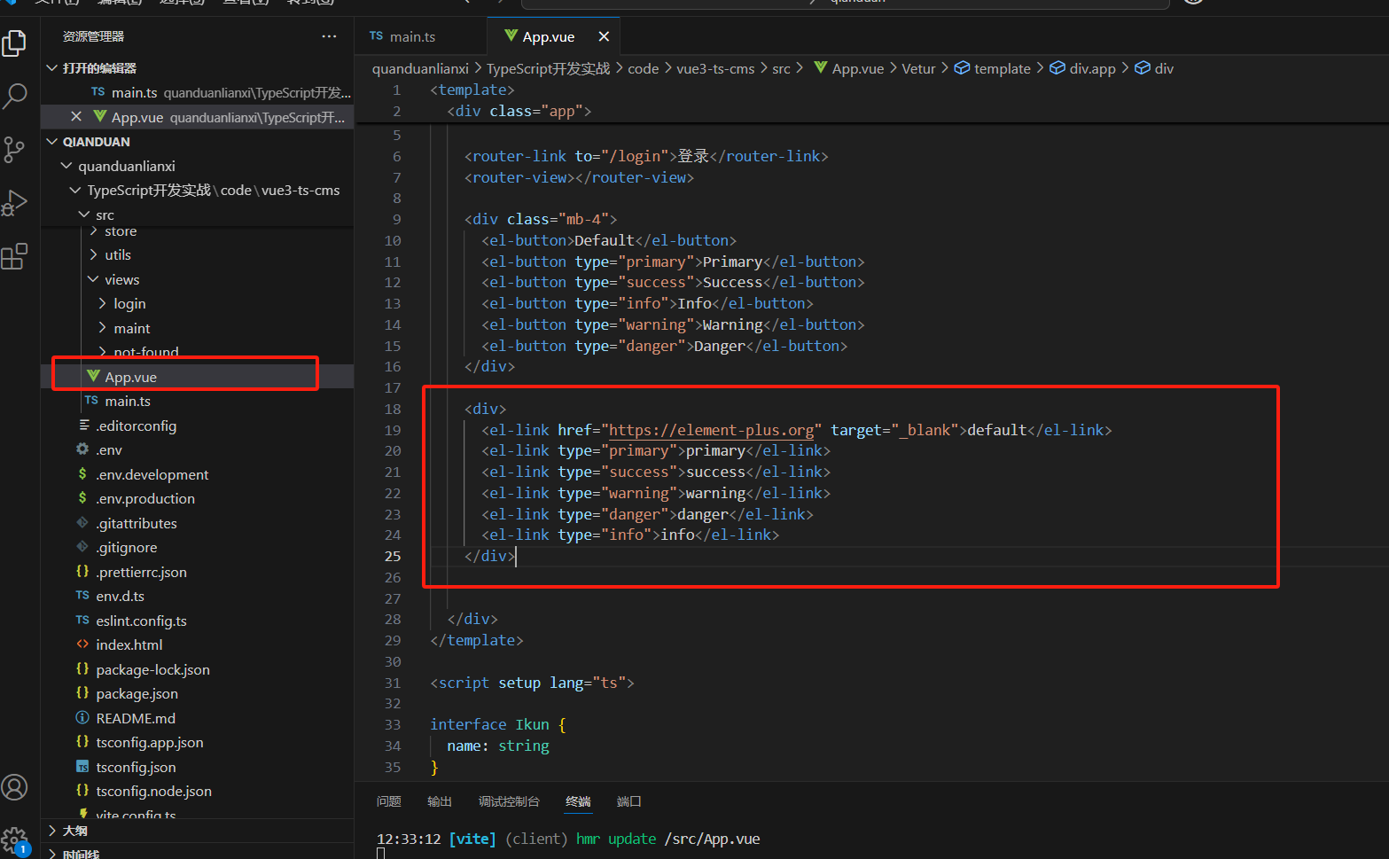
Task: Open the Manage gear icon
Action: click(x=15, y=839)
